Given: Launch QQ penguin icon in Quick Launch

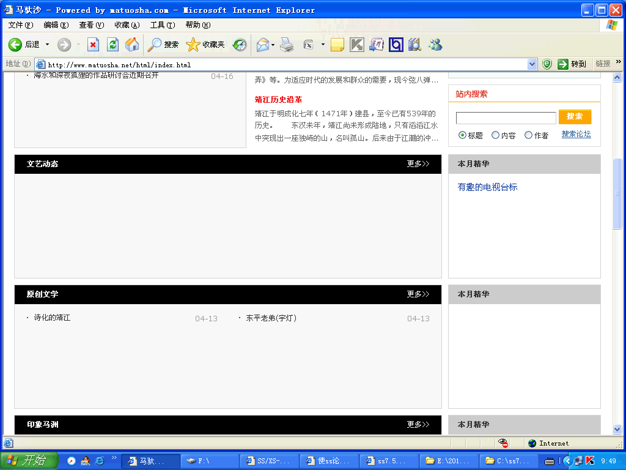Looking at the screenshot, I should tap(86, 461).
